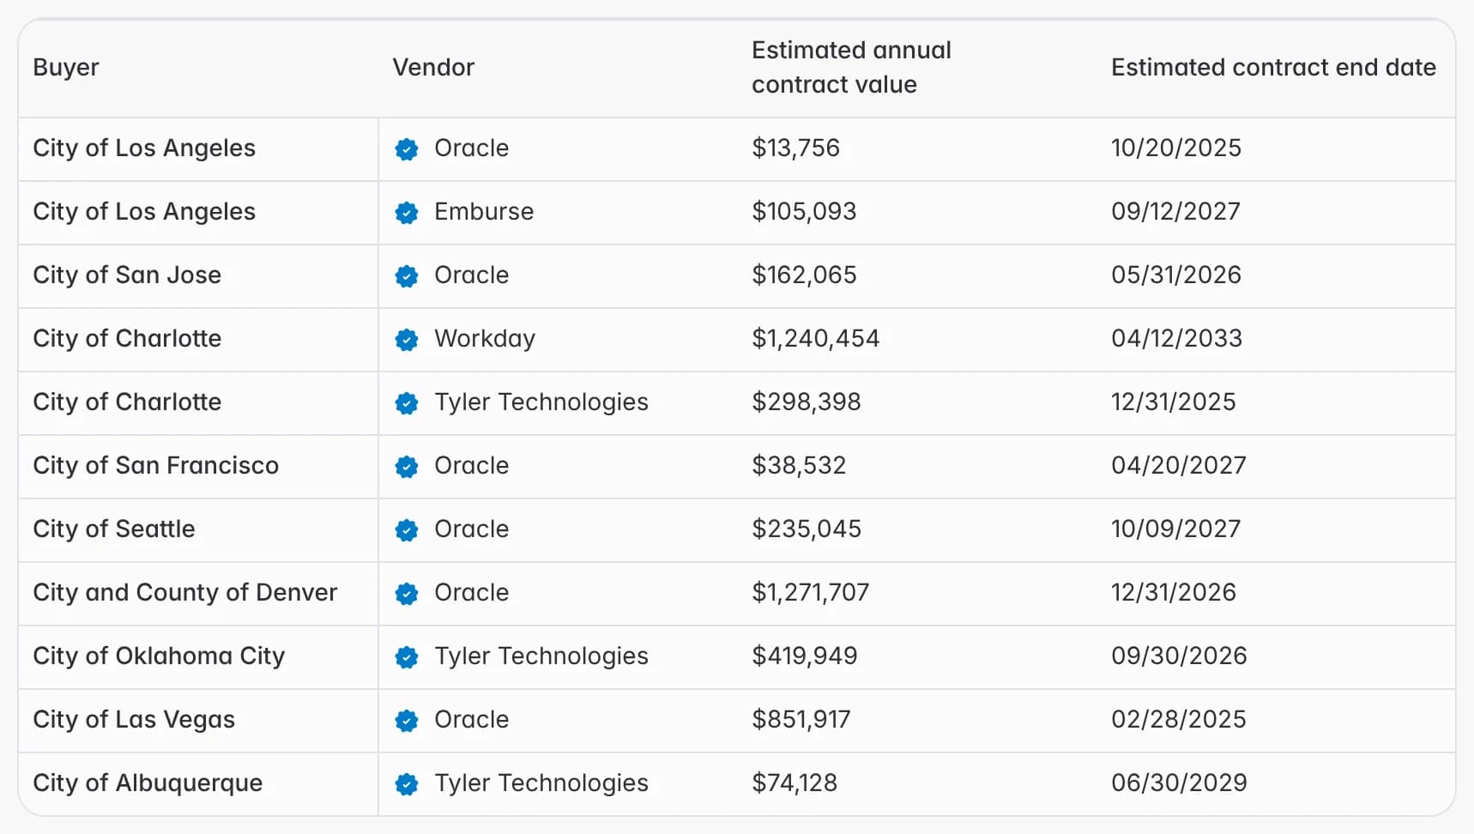Image resolution: width=1474 pixels, height=834 pixels.
Task: Click the 09/12/2027 end date
Action: tap(1175, 211)
